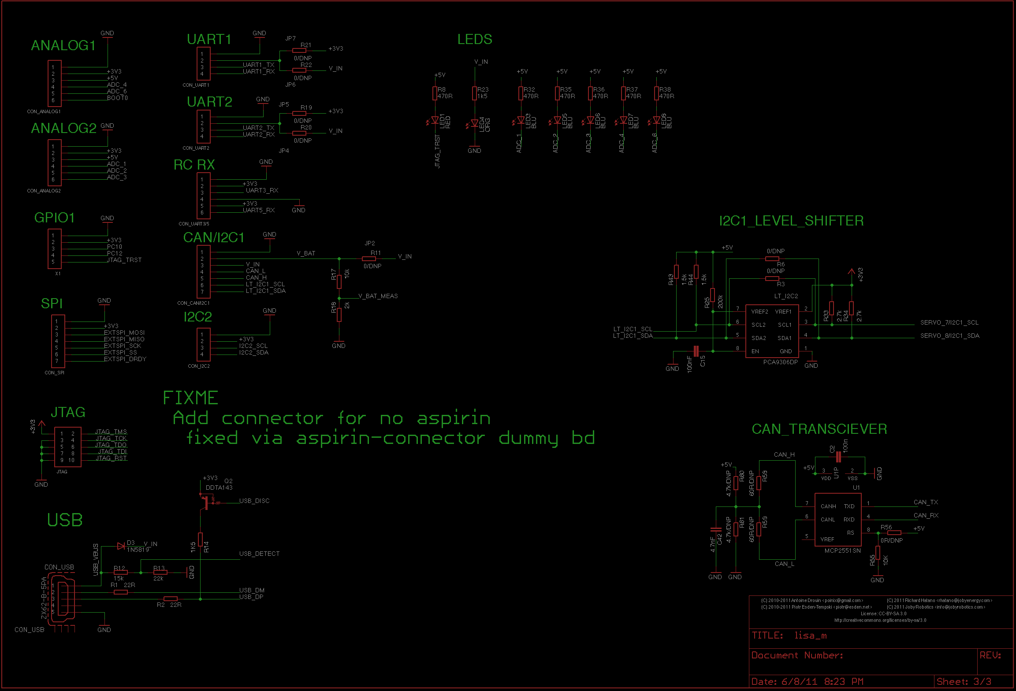Click the LEDS heading
Viewport: 1016px width, 691px height.
click(x=475, y=40)
